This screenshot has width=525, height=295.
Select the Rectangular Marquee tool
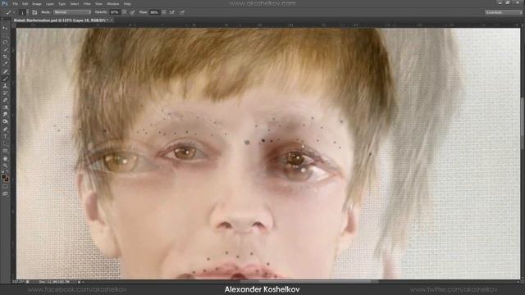tap(5, 35)
